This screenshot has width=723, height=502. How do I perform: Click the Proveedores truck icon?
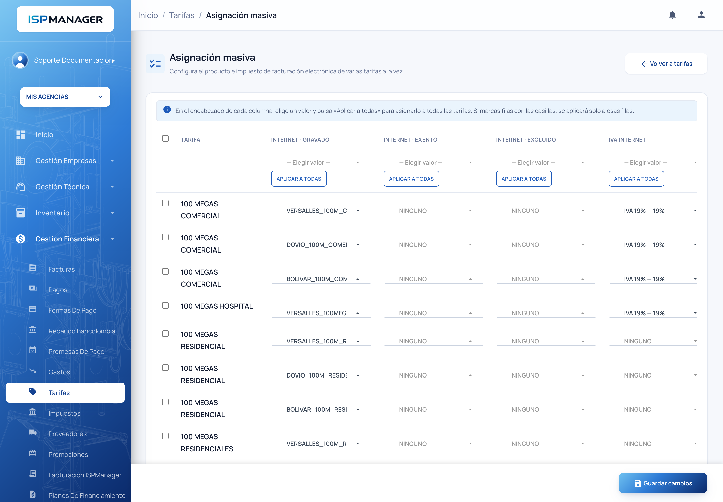(x=33, y=432)
